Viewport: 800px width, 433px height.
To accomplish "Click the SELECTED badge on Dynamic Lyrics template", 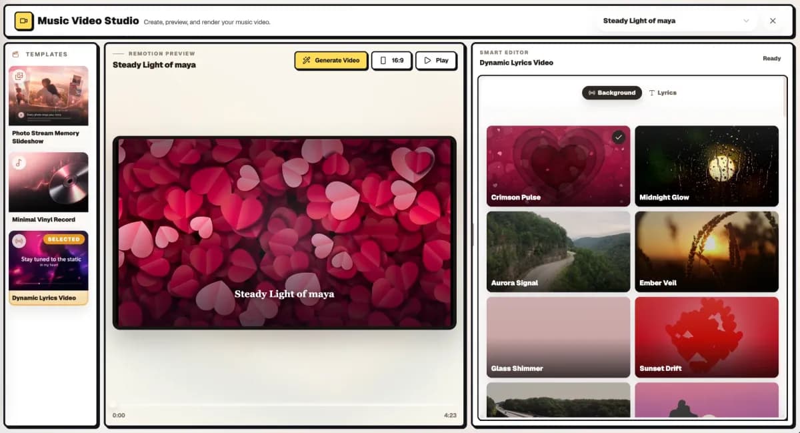I will [64, 239].
